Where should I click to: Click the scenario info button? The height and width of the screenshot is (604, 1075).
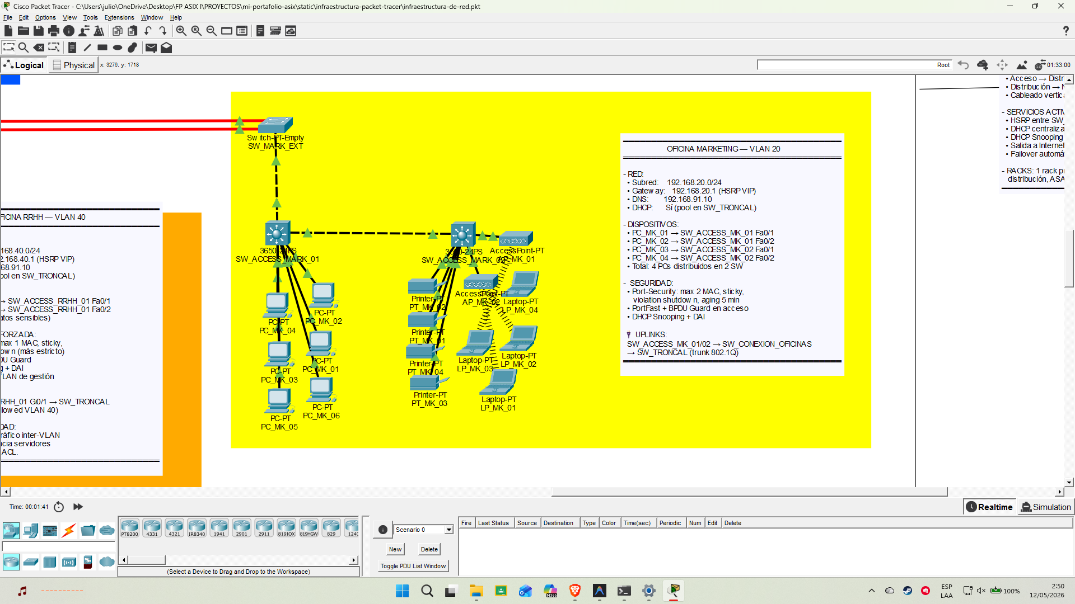(383, 530)
